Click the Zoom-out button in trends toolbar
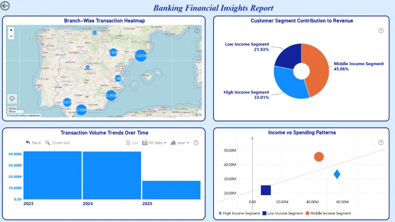The width and height of the screenshot is (395, 222). (x=57, y=143)
